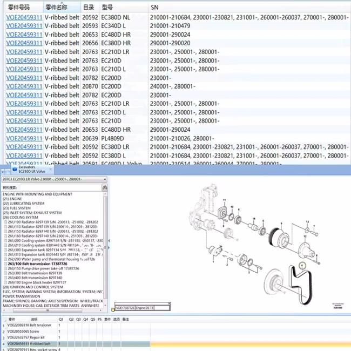The width and height of the screenshot is (351, 351).
Task: Click the blue excavator icon on the tab
Action: pos(15,169)
